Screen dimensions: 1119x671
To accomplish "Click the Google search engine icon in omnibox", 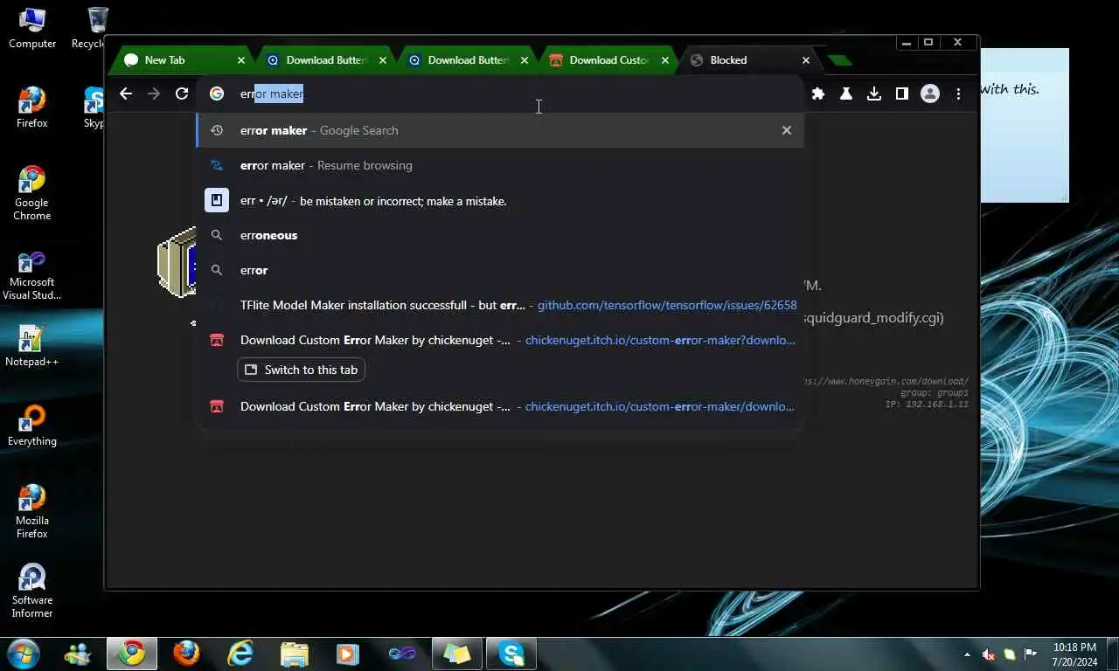I will [x=217, y=93].
